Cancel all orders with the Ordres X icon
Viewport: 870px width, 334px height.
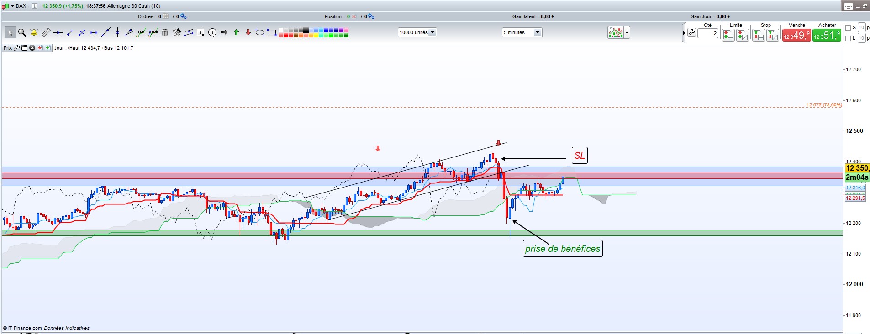coord(165,16)
